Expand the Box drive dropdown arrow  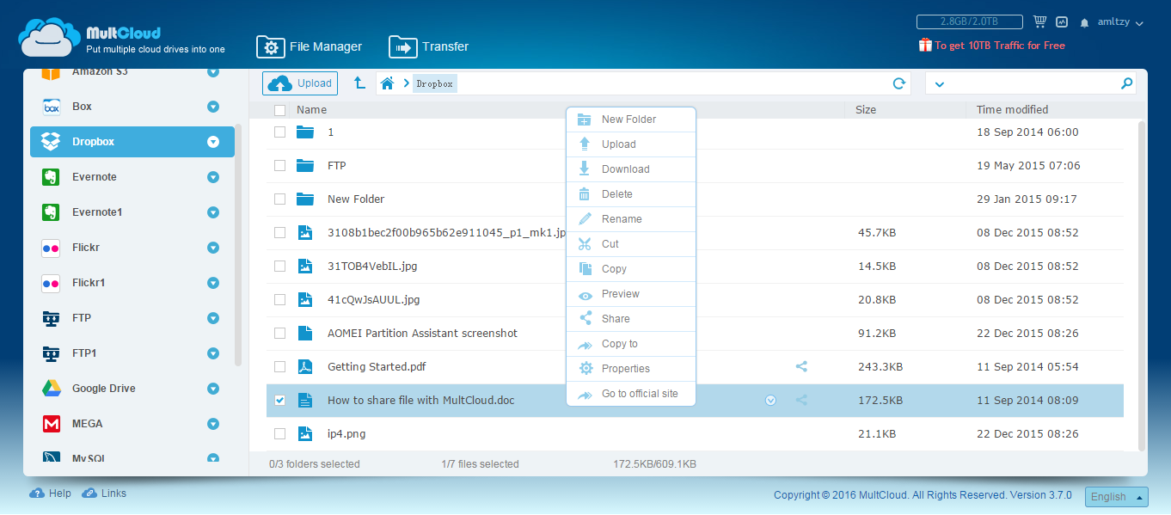(x=213, y=107)
